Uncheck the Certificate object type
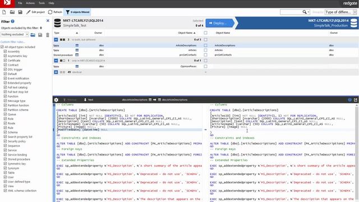This screenshot has height=202, width=359. click(x=5, y=61)
